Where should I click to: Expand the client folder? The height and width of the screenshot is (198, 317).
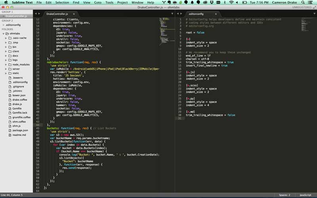coord(6,51)
